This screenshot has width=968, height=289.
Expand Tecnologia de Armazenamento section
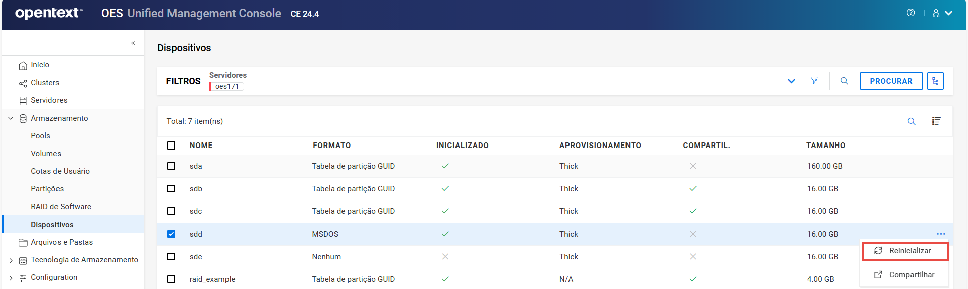click(x=11, y=260)
